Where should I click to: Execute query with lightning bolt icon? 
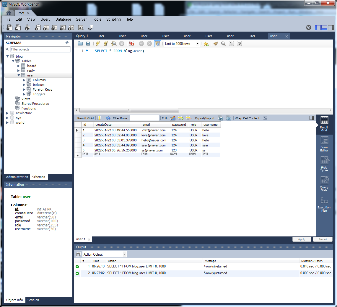pyautogui.click(x=98, y=44)
